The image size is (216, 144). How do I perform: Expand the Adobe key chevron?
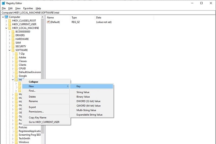[13, 58]
